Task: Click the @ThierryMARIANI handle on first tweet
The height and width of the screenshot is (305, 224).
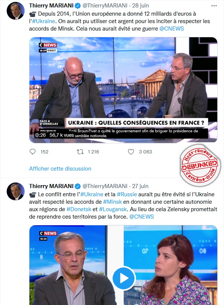Action: point(105,6)
